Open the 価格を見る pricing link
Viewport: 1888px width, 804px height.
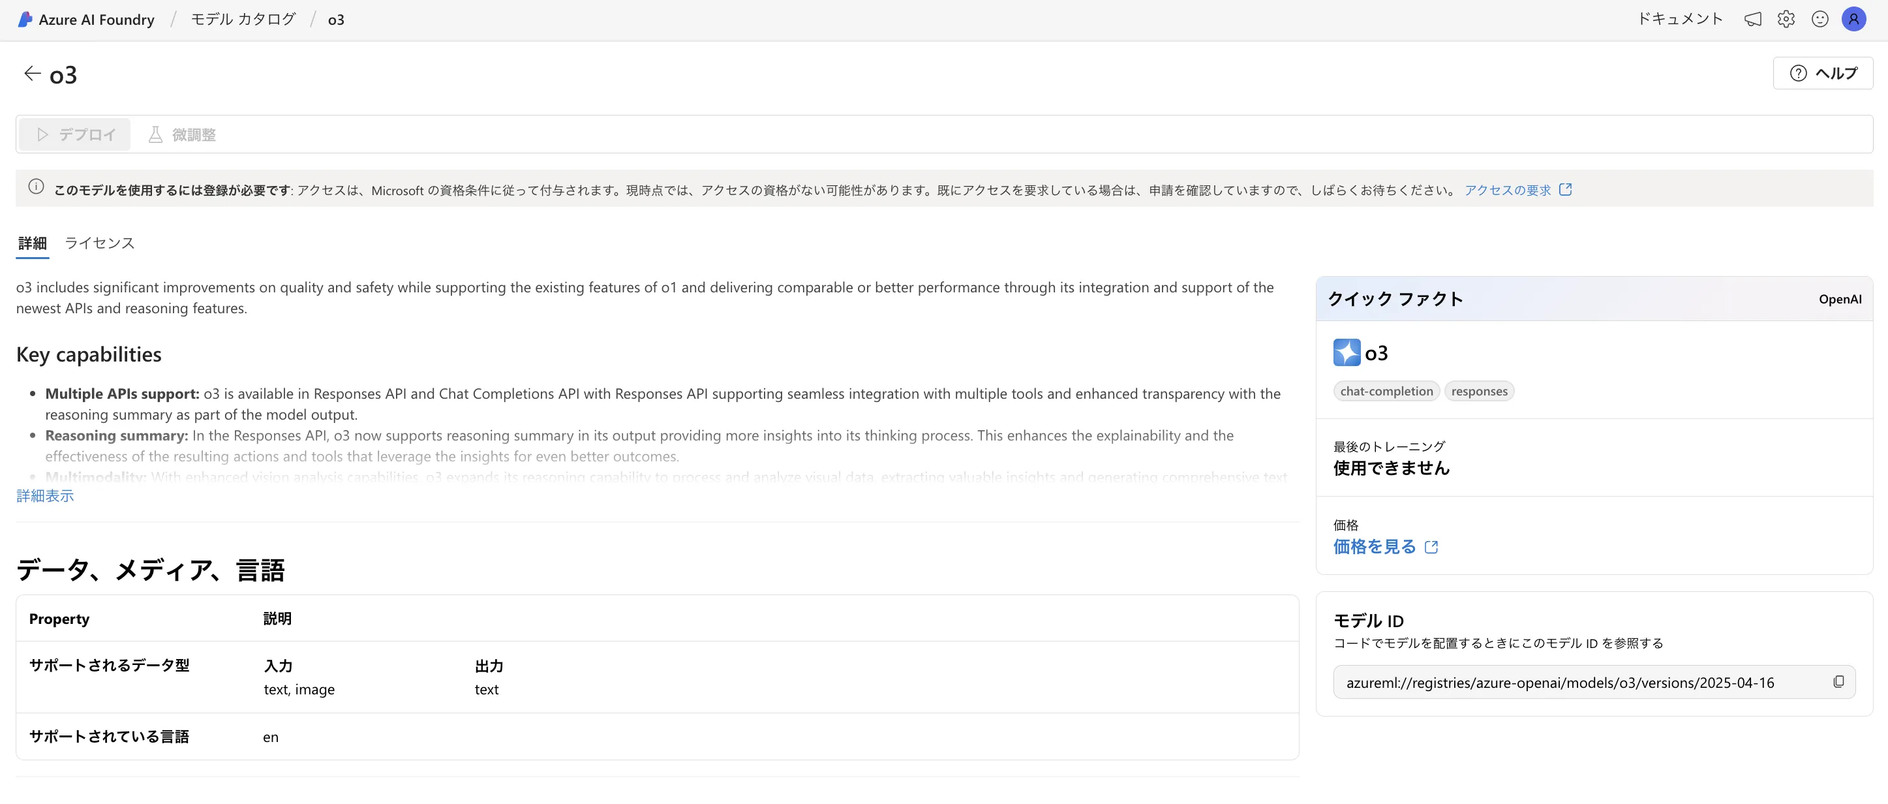(1374, 547)
